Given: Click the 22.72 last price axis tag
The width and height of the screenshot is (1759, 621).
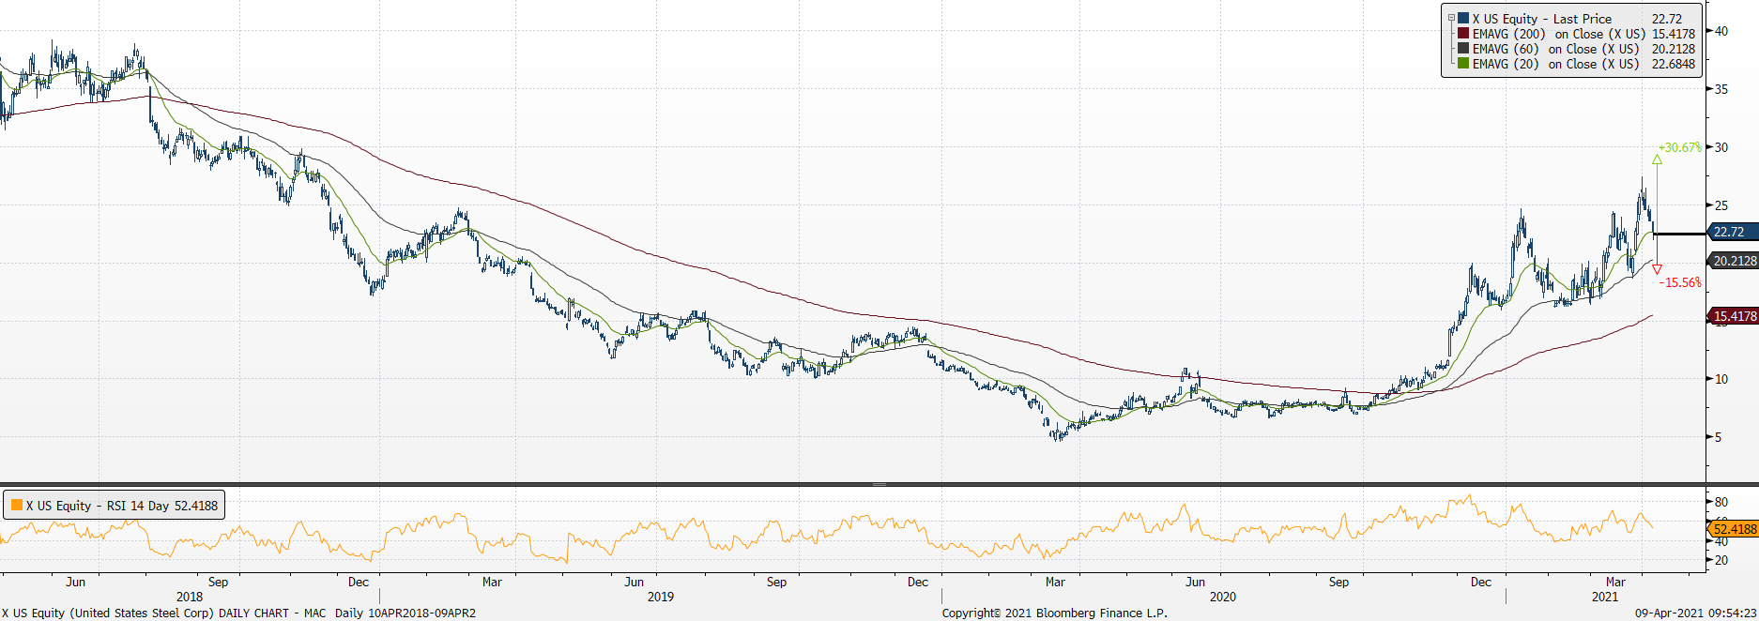Looking at the screenshot, I should tap(1732, 232).
